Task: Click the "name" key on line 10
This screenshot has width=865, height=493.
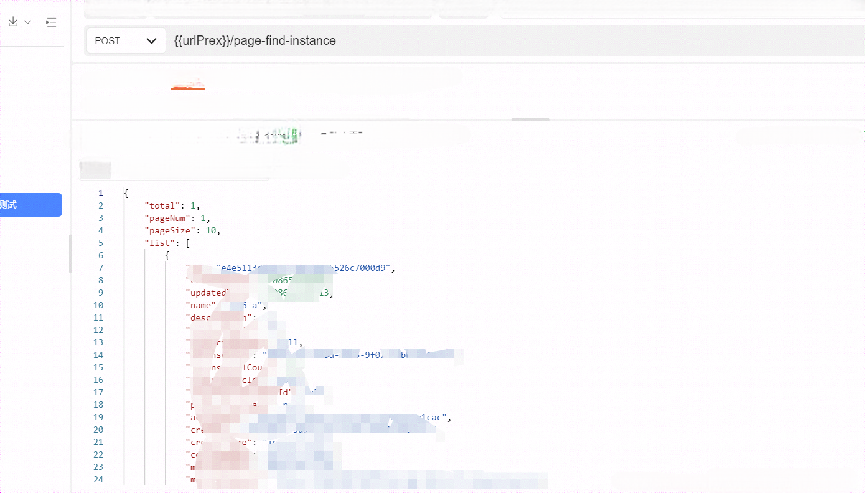Action: [200, 305]
